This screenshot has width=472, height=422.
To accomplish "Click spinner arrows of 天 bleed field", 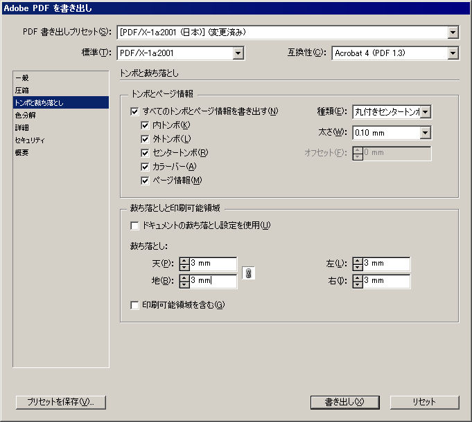I will 184,264.
